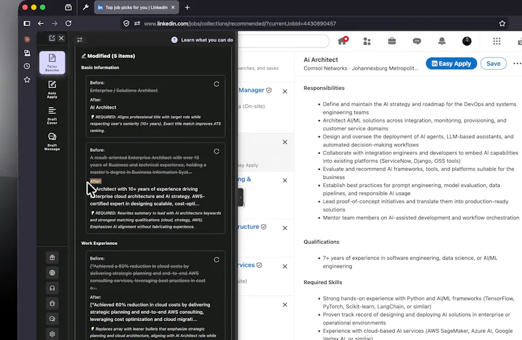Go forward in browser history
This screenshot has width=522, height=340.
54,23
